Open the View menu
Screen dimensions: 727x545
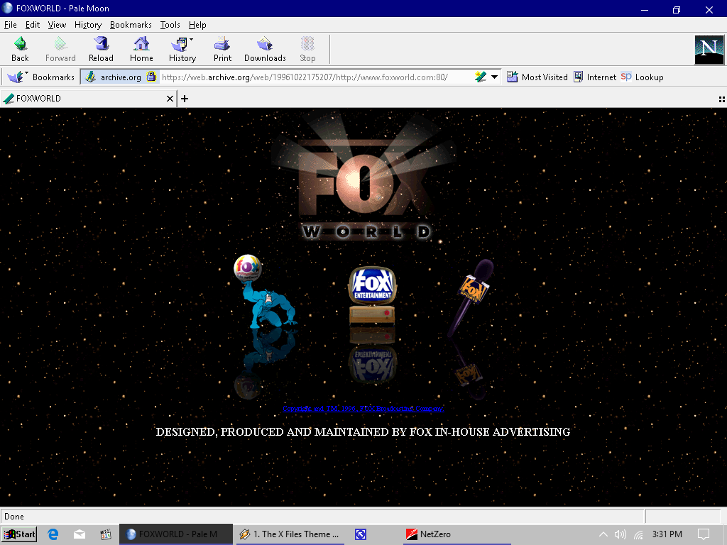tap(57, 25)
